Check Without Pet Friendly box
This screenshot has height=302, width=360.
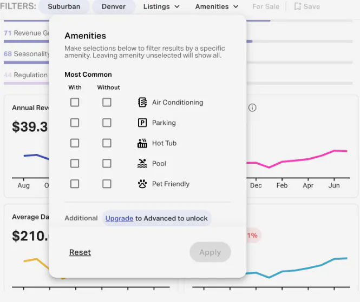pyautogui.click(x=107, y=184)
